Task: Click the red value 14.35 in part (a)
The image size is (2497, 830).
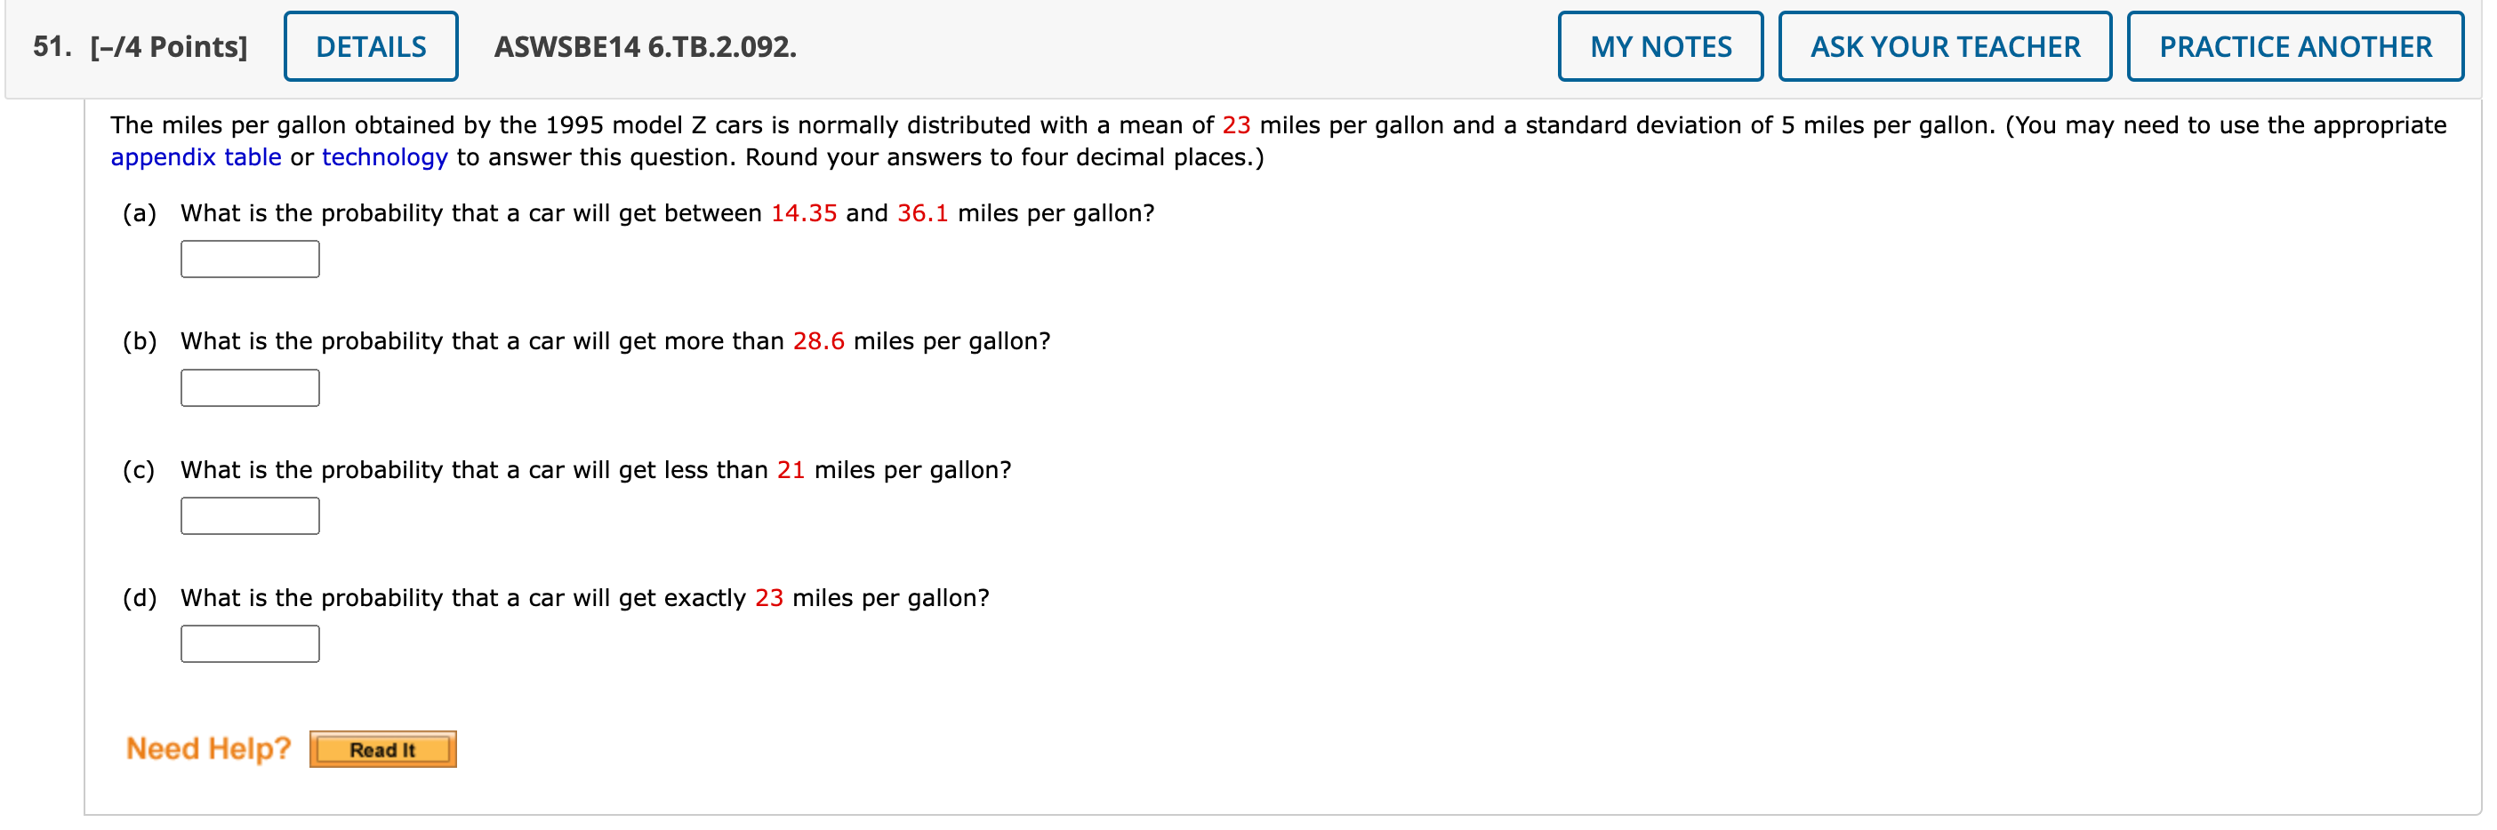Action: click(804, 213)
